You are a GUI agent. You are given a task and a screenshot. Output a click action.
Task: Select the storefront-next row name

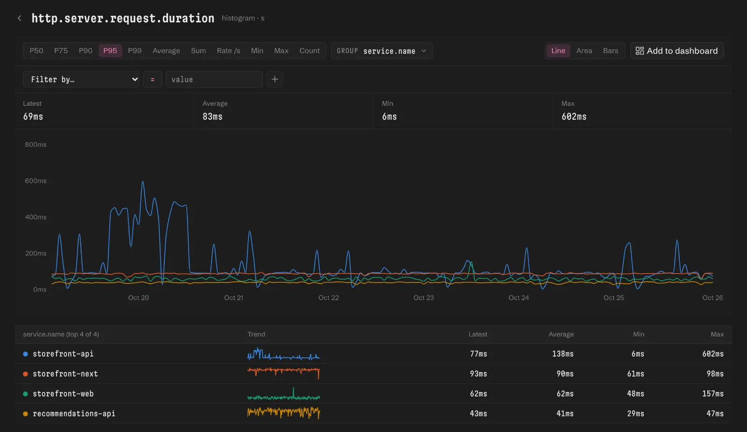65,374
